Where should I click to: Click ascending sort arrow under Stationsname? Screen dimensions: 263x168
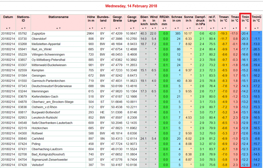click(57, 28)
